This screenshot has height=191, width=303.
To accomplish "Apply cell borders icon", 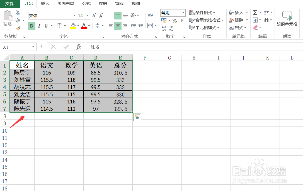I will [x=60, y=26].
